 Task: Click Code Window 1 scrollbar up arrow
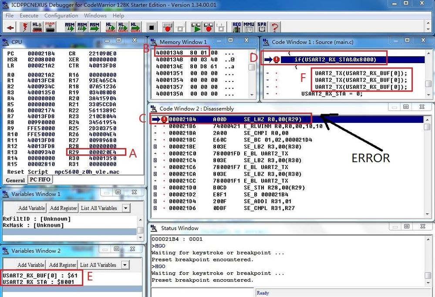tap(428, 53)
